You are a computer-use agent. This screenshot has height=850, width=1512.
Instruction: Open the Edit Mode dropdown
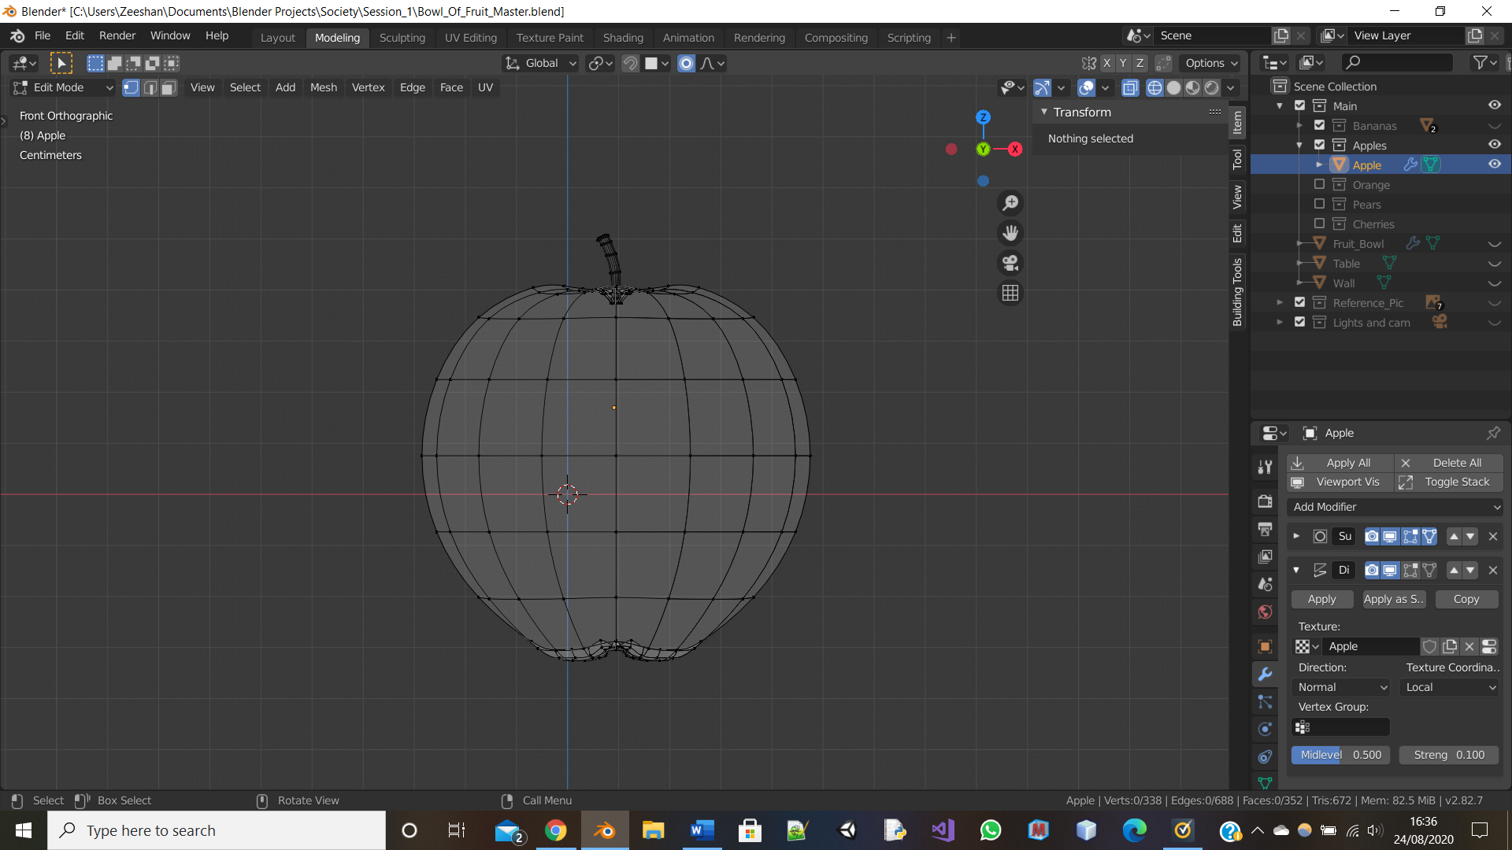pyautogui.click(x=63, y=87)
